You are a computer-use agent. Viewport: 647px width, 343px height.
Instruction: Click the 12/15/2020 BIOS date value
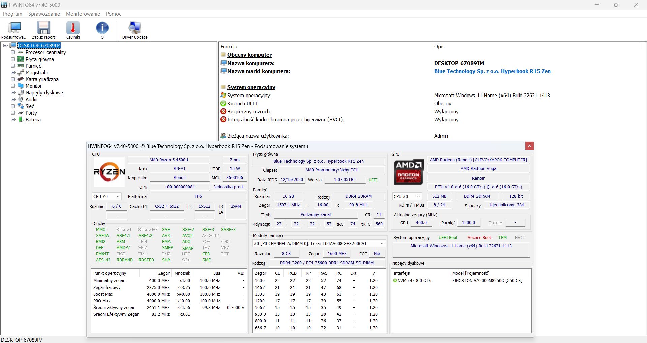292,180
